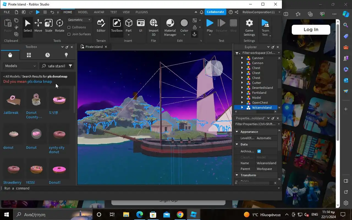Screen dimensions: 352x220
Task: Switch to the MODEL tab
Action: pos(83,12)
